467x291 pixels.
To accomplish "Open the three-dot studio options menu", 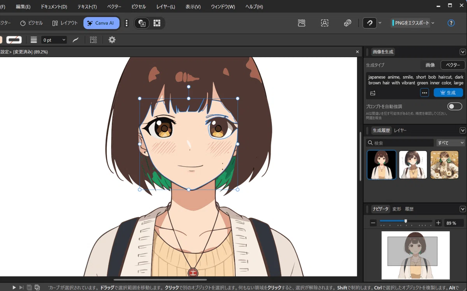I will click(x=126, y=23).
